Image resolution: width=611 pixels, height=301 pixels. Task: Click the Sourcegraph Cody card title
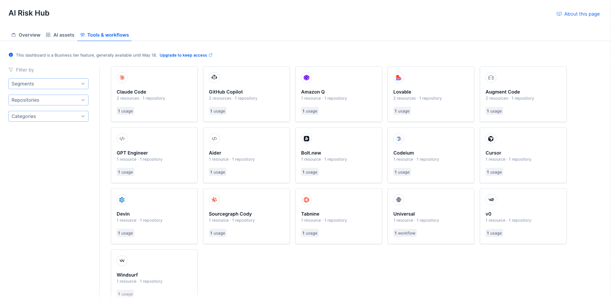(230, 214)
